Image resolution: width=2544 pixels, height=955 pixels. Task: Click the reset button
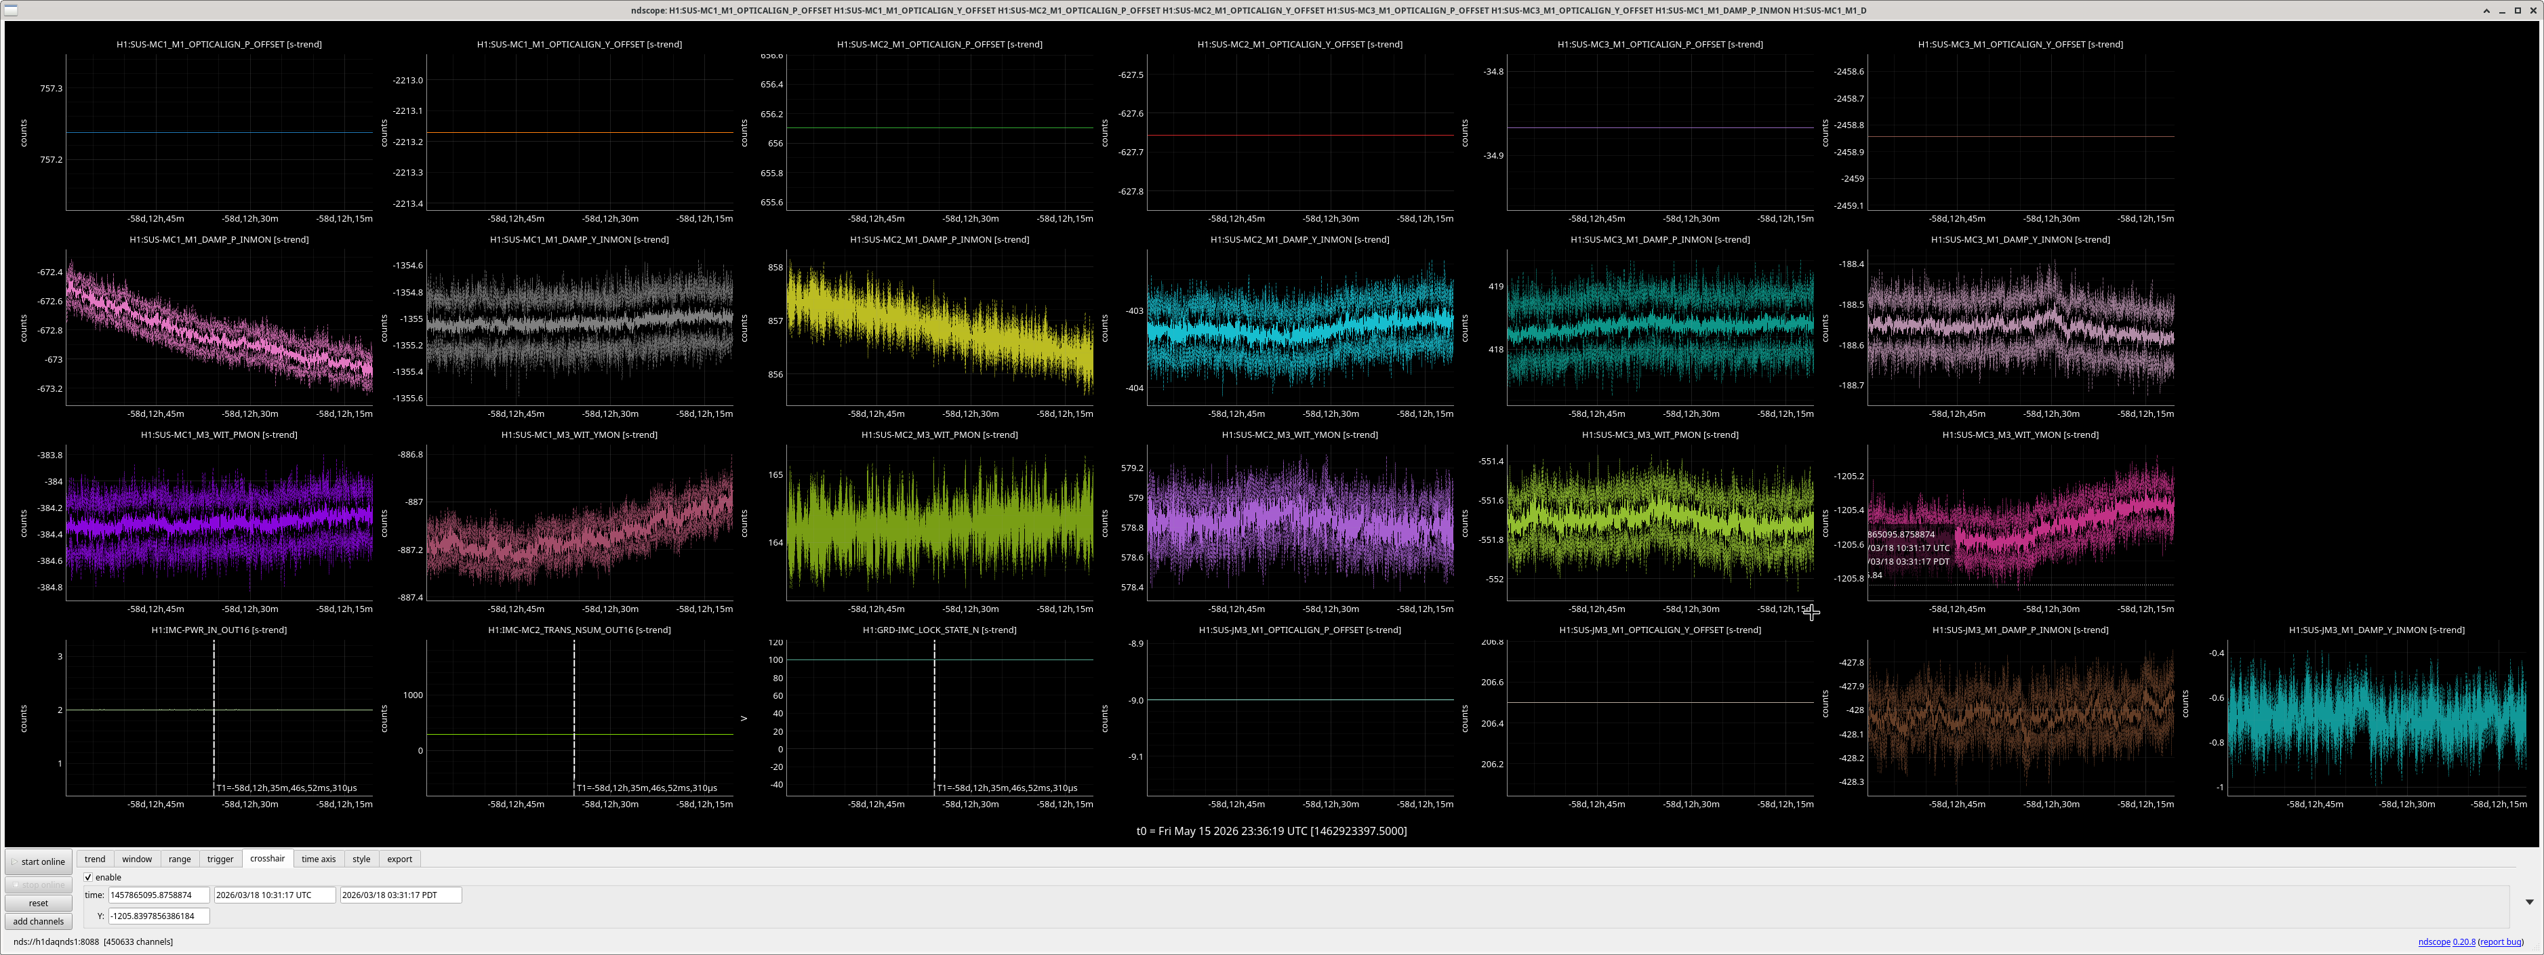coord(39,903)
